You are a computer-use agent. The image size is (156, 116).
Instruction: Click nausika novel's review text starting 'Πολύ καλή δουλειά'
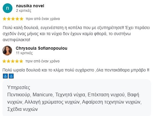(76, 34)
